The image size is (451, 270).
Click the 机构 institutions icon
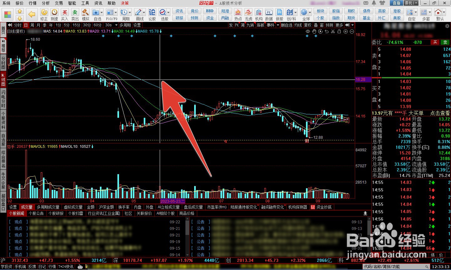coord(259,12)
